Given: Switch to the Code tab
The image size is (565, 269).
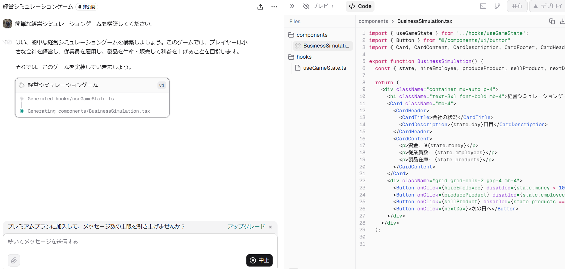Looking at the screenshot, I should point(360,6).
